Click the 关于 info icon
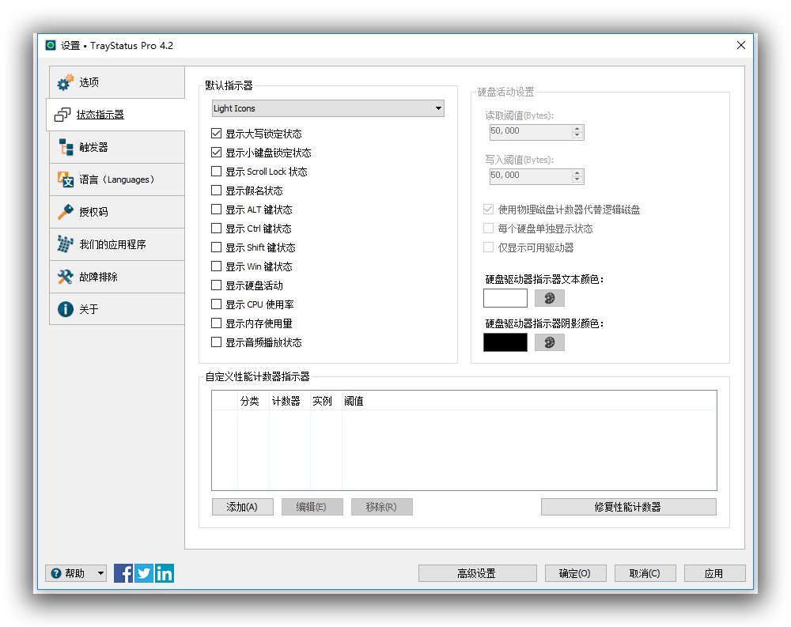This screenshot has height=627, width=791. point(66,308)
